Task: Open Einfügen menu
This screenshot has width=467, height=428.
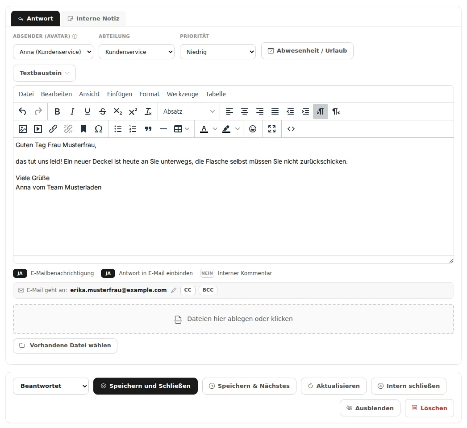Action: pos(120,94)
